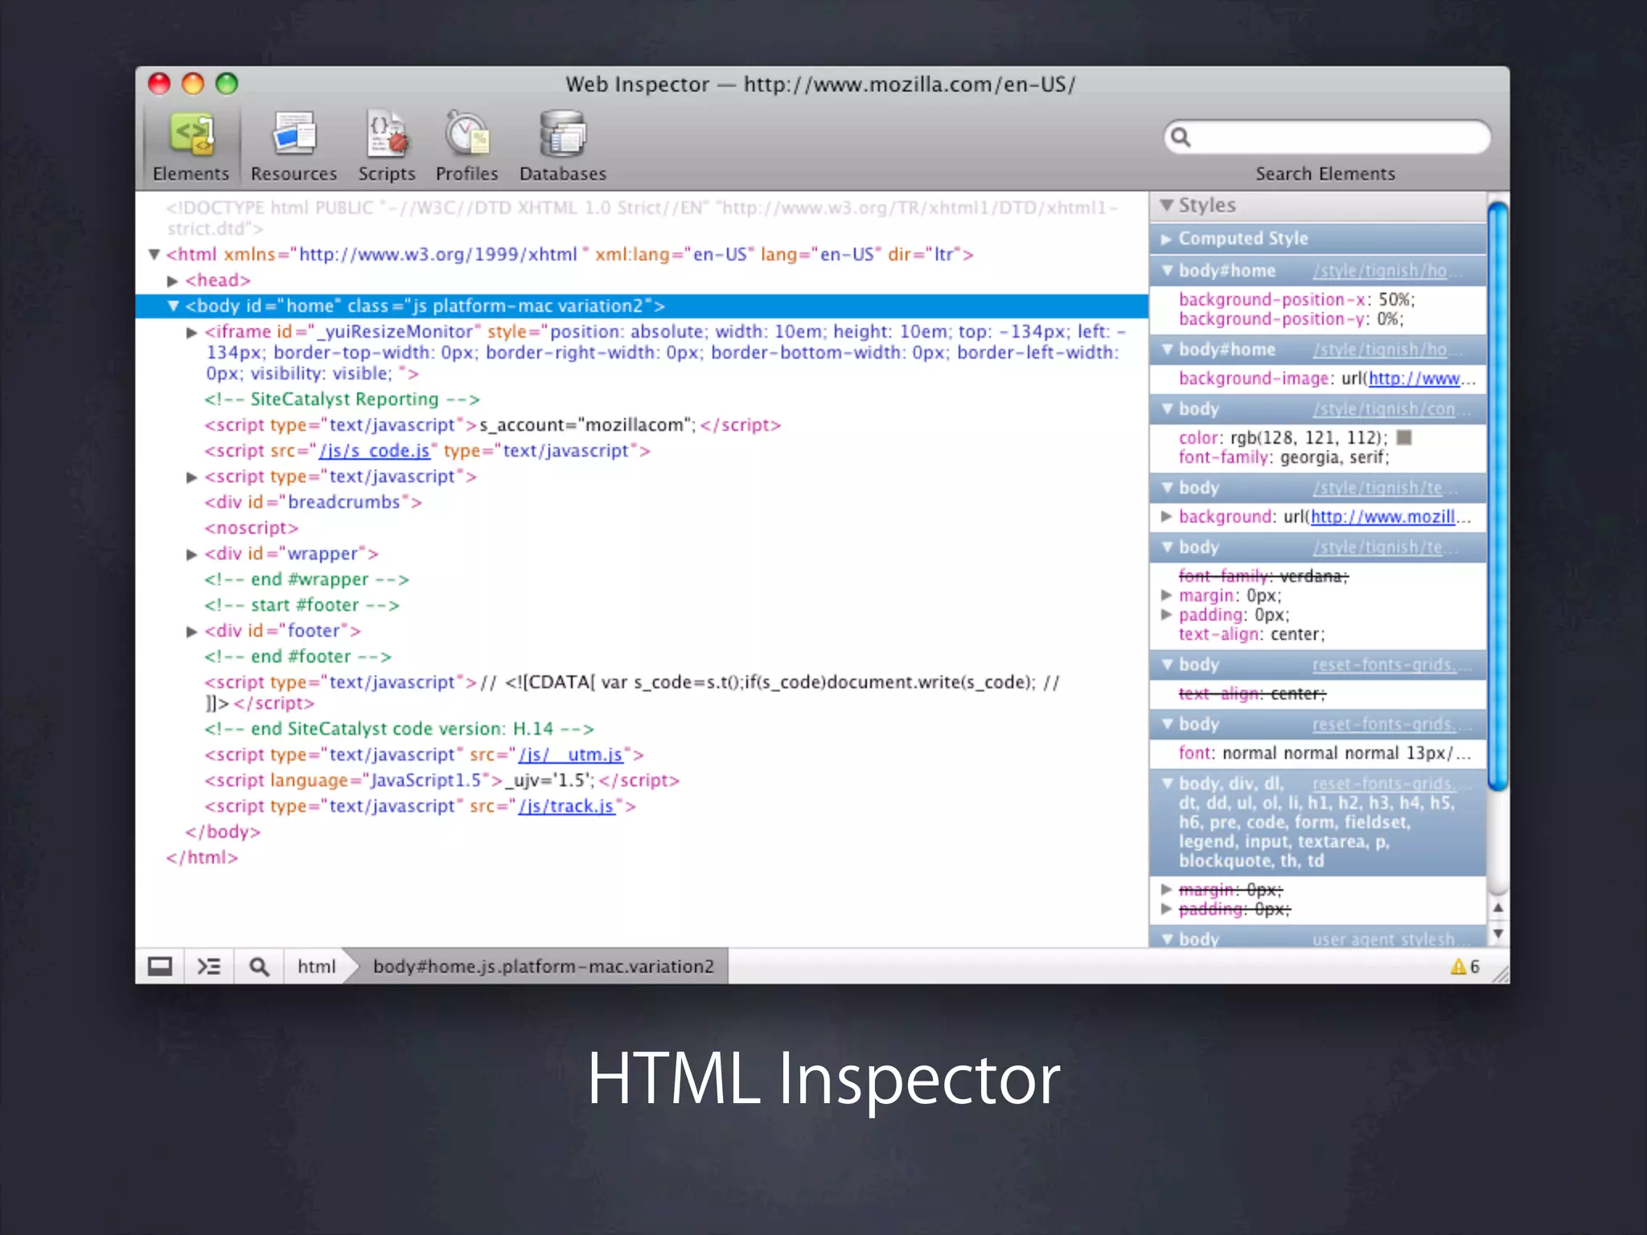Click the styles pane scrollbar thumb
Viewport: 1647px width, 1235px height.
coord(1497,496)
